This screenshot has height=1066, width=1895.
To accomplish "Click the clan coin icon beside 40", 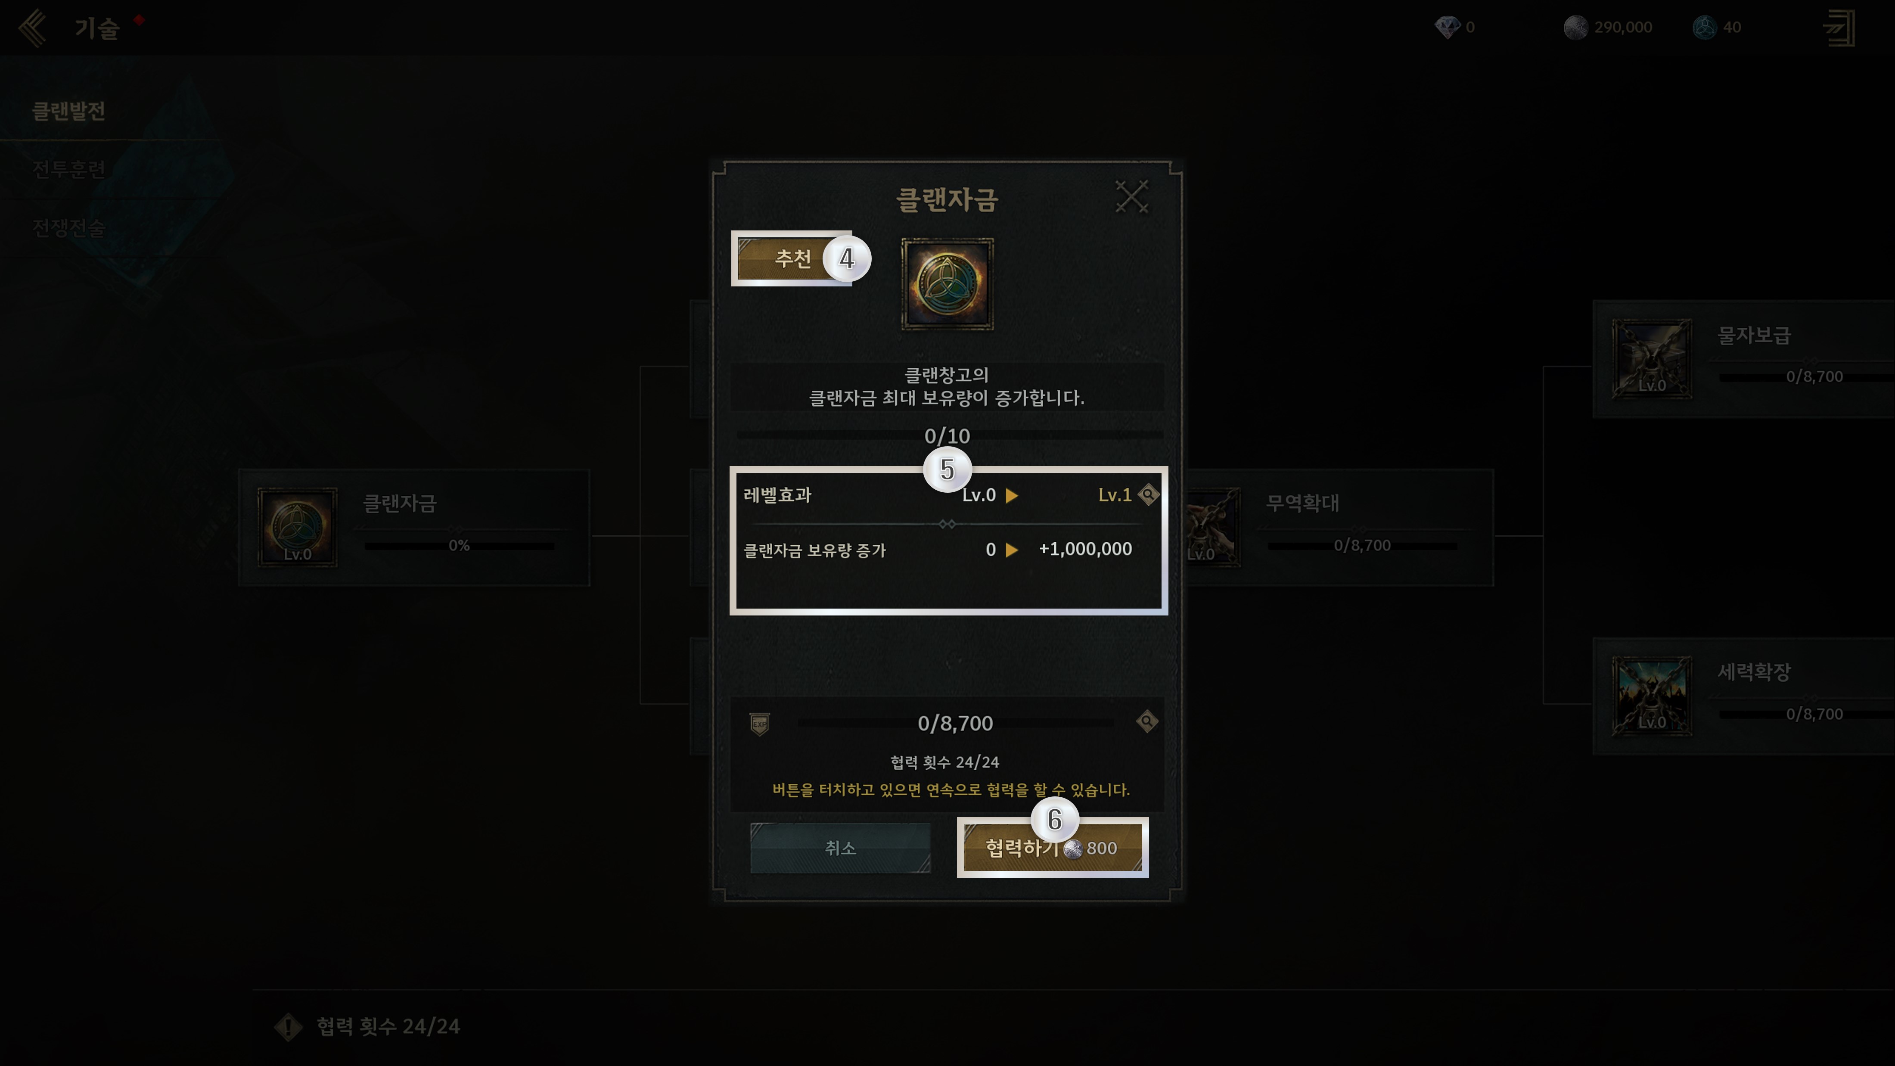I will pyautogui.click(x=1704, y=27).
